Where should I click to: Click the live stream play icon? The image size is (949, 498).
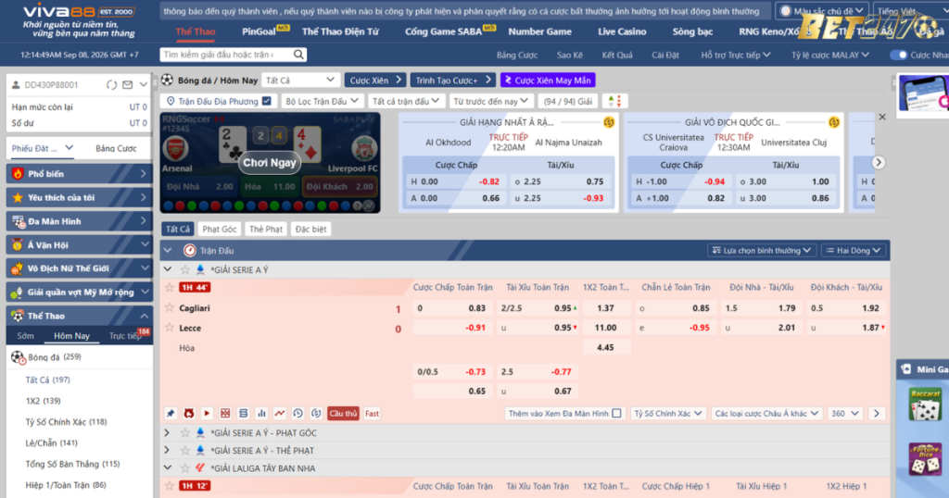click(x=207, y=414)
